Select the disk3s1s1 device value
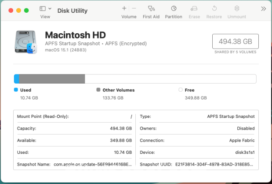 point(245,152)
